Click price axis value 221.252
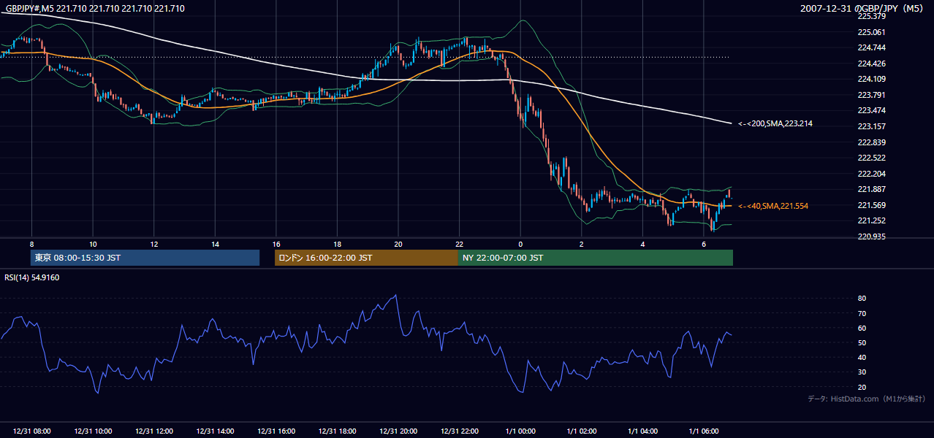This screenshot has width=934, height=438. click(871, 221)
